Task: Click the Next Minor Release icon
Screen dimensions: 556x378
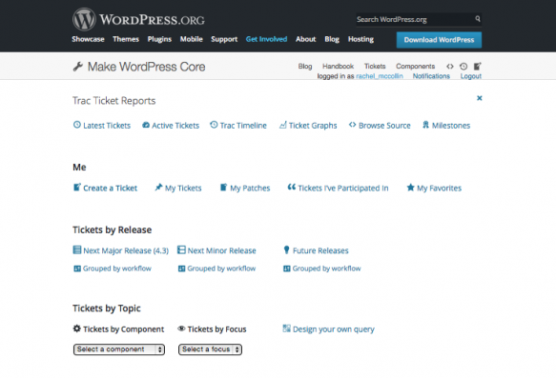Action: (x=181, y=249)
